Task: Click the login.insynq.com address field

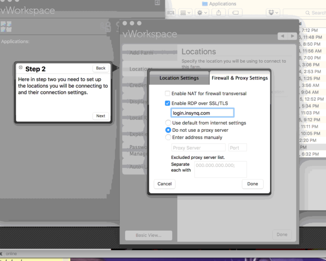Action: tap(202, 113)
